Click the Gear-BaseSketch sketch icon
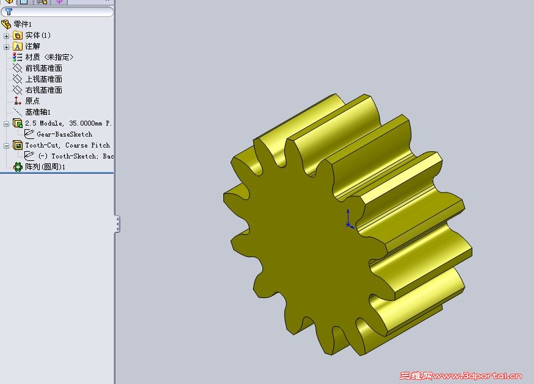 (x=29, y=134)
